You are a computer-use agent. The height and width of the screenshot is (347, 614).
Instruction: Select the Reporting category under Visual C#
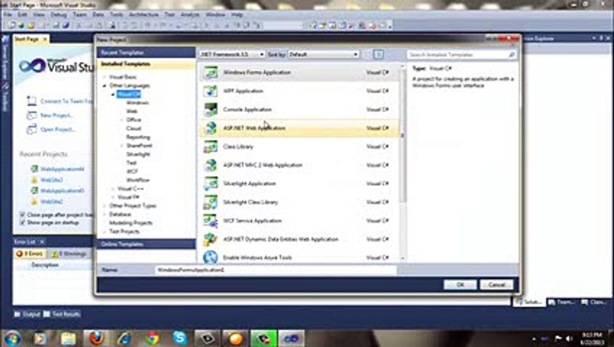pyautogui.click(x=138, y=137)
